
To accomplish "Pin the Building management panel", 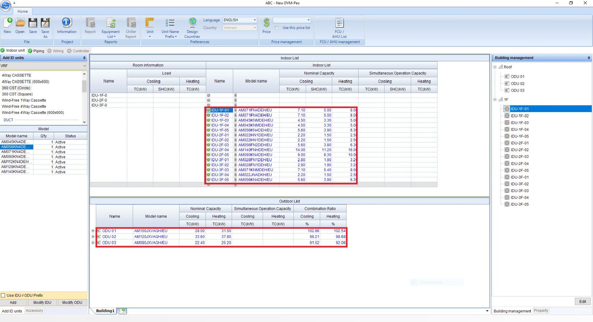I will [589, 58].
